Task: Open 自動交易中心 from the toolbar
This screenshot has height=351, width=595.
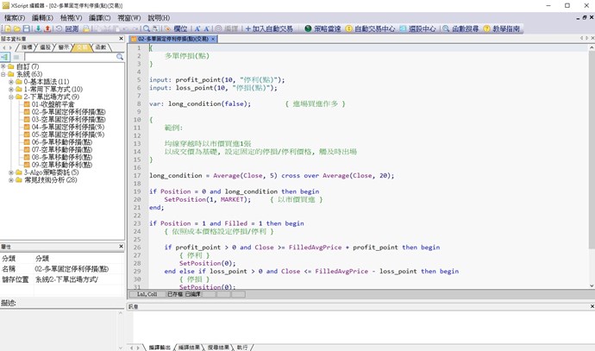Action: pyautogui.click(x=370, y=28)
